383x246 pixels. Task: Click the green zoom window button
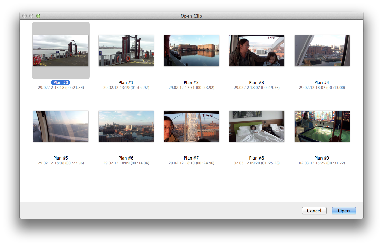pos(38,16)
